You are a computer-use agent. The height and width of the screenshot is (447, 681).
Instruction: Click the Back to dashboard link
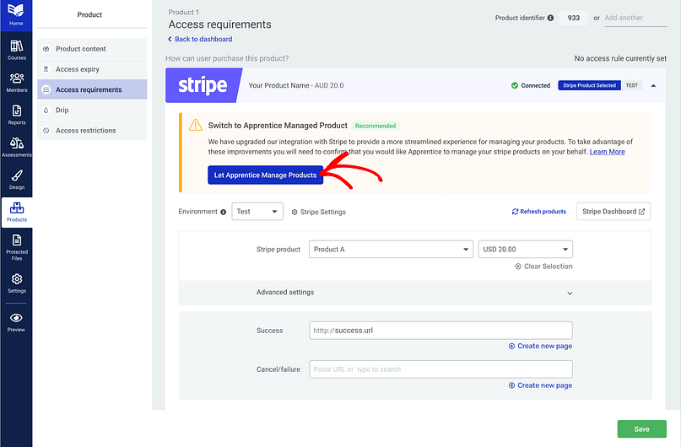[200, 39]
